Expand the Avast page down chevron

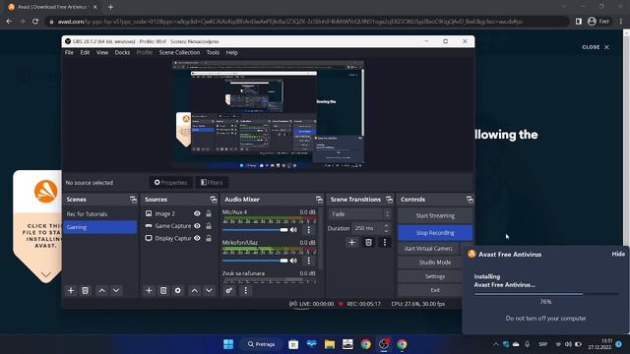pyautogui.click(x=46, y=274)
